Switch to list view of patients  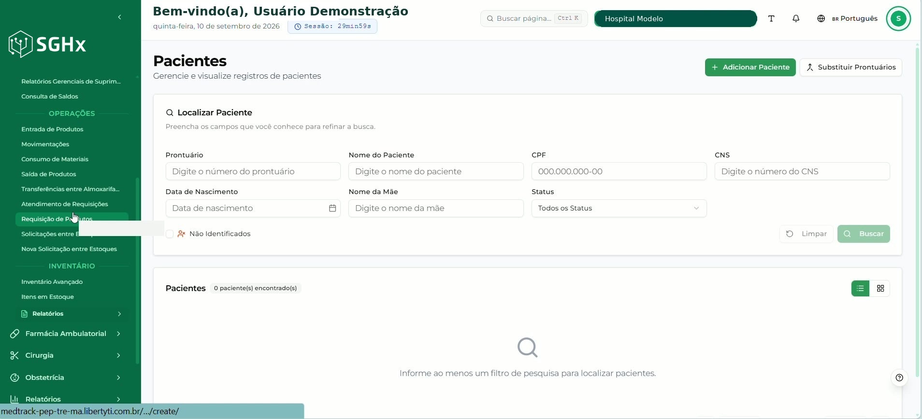(x=860, y=288)
